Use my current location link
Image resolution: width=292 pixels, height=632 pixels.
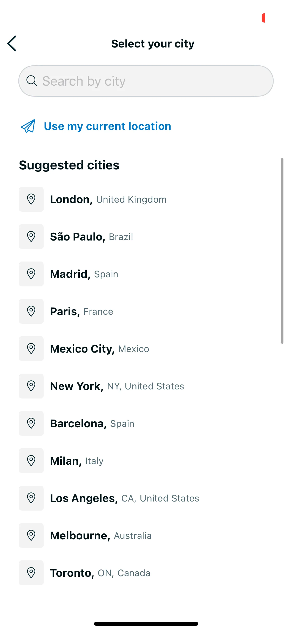(107, 126)
